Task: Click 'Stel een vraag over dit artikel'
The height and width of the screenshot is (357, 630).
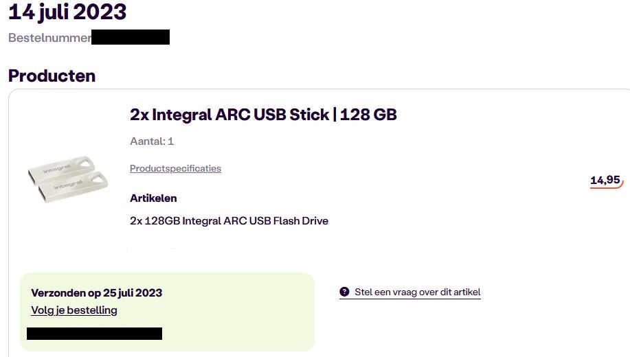Action: [417, 292]
